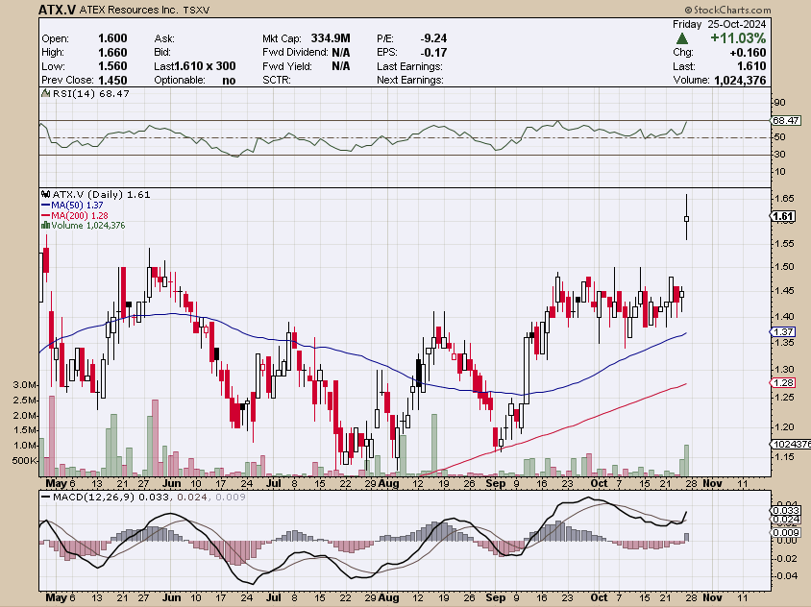Click the green Volume 1,024,376 legend text
Image resolution: width=811 pixels, height=607 pixels.
[88, 226]
